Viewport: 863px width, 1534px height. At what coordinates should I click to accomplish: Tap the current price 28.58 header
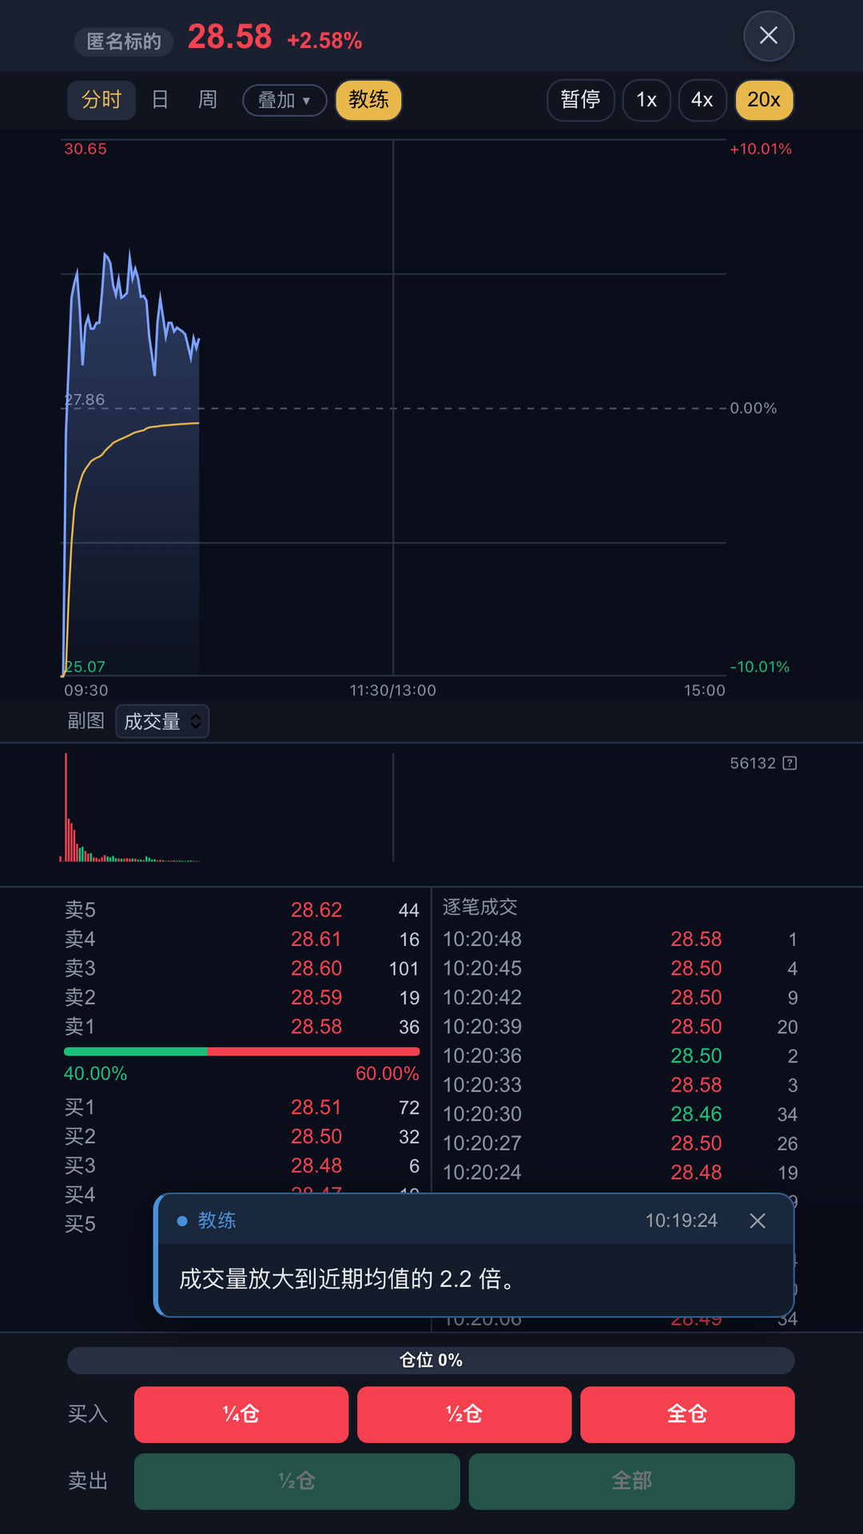[230, 37]
